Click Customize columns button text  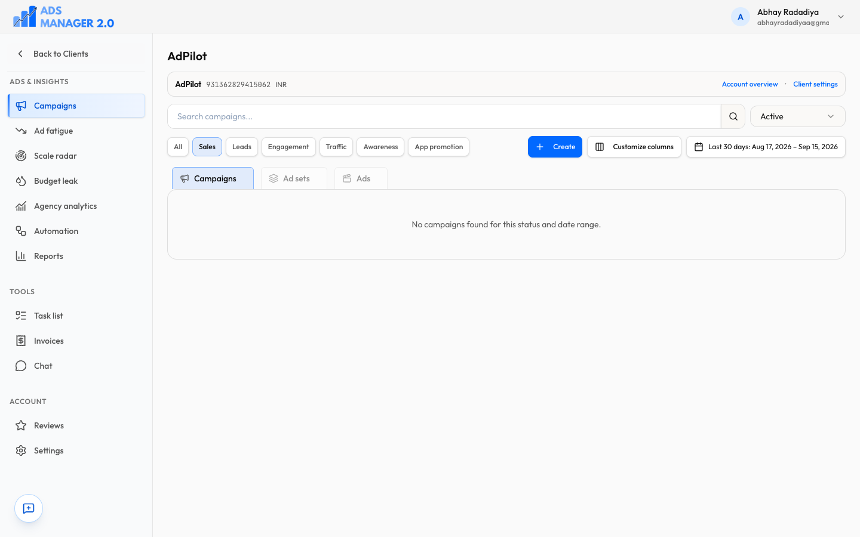coord(643,147)
